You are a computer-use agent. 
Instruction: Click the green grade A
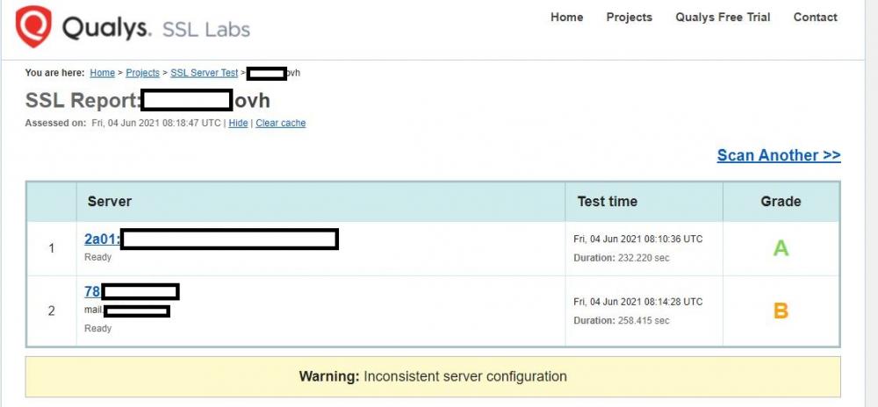pos(781,248)
